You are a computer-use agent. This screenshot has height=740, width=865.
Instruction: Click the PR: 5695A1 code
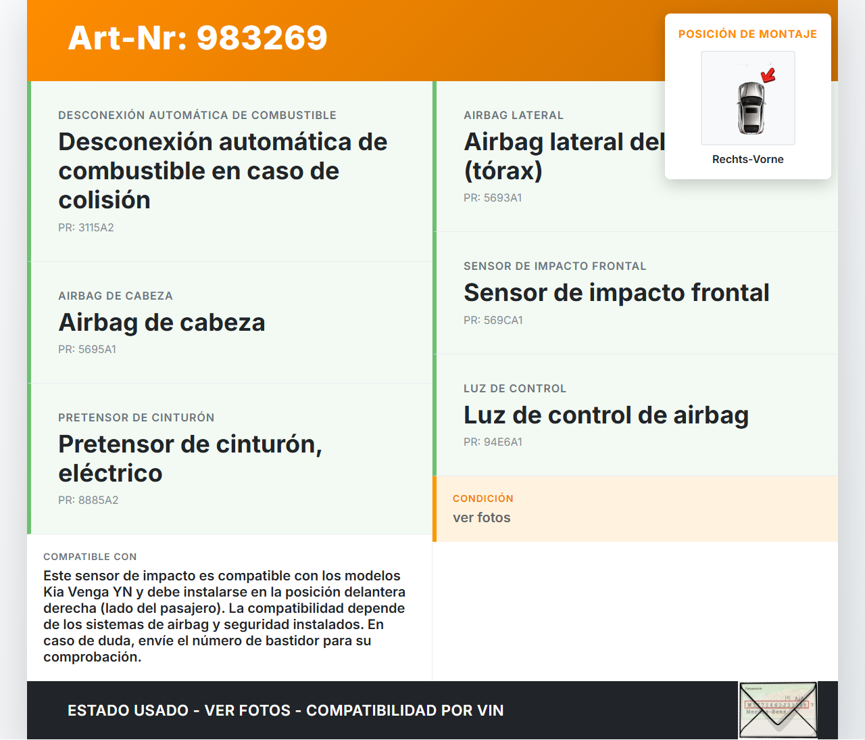coord(87,350)
